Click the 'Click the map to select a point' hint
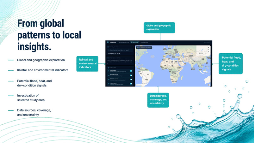This screenshot has height=143, width=255. (144, 48)
